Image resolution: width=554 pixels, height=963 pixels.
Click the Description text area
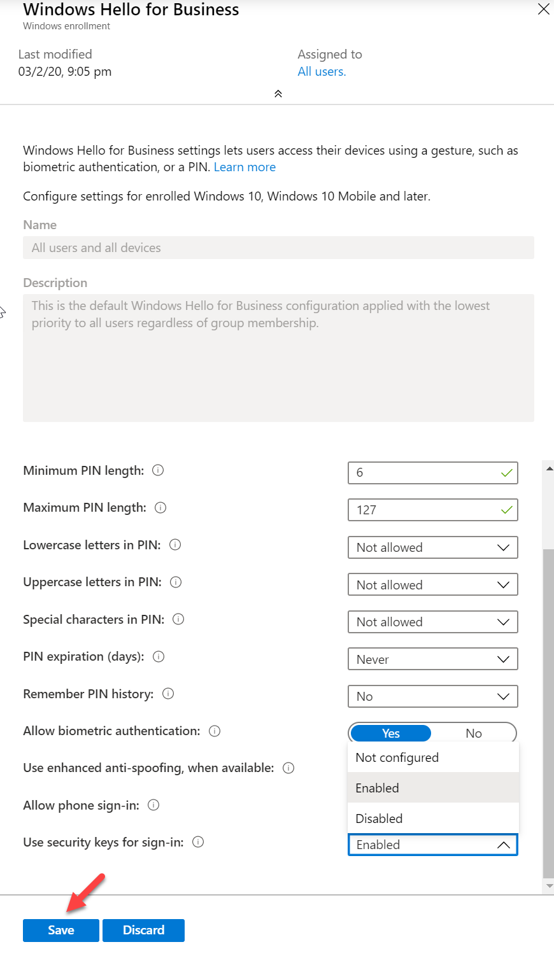point(278,358)
